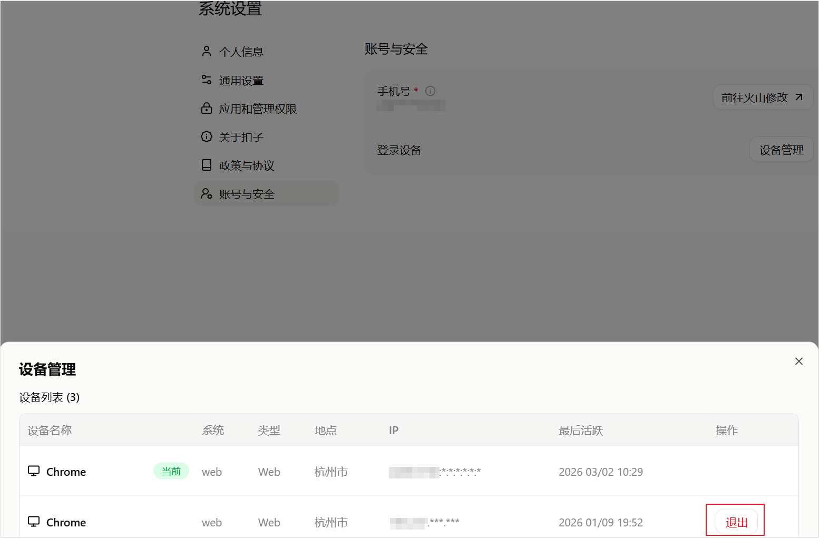This screenshot has height=538, width=819.
Task: Click IP column header
Action: 394,431
